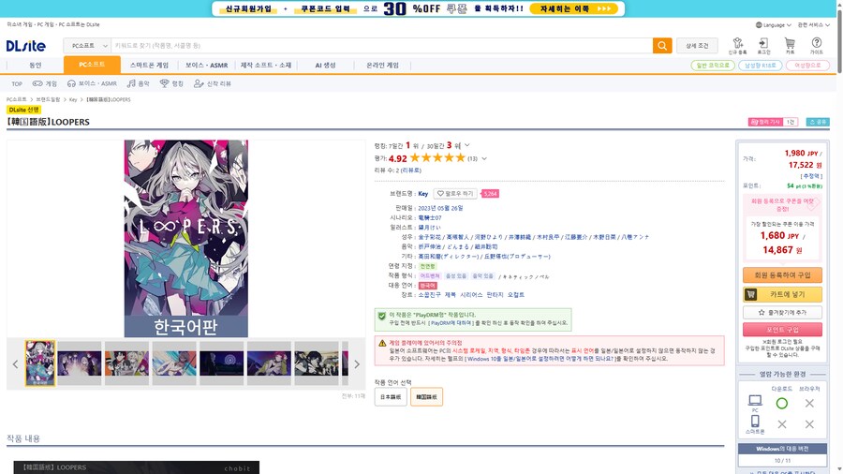Open 보이스·ASMR sub-nav with headphone icon
The image size is (843, 474).
click(92, 83)
